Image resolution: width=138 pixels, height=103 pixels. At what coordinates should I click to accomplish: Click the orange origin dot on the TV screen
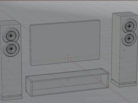click(66, 43)
